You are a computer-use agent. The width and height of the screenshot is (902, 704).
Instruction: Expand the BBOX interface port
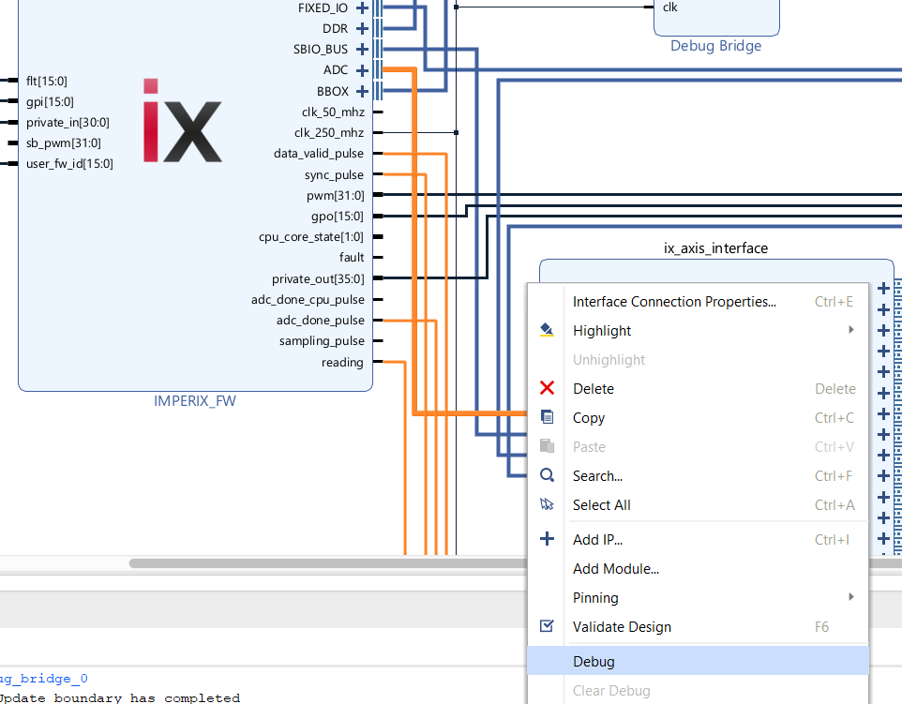point(362,91)
